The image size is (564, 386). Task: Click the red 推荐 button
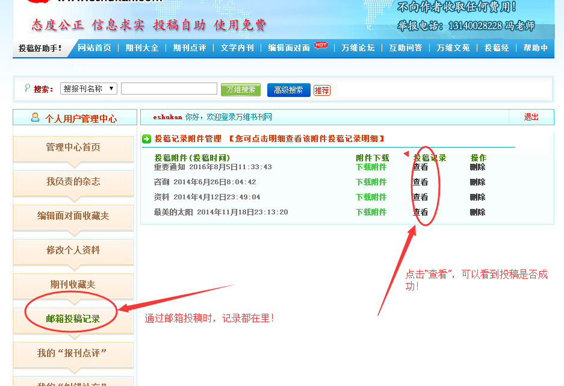click(x=322, y=90)
